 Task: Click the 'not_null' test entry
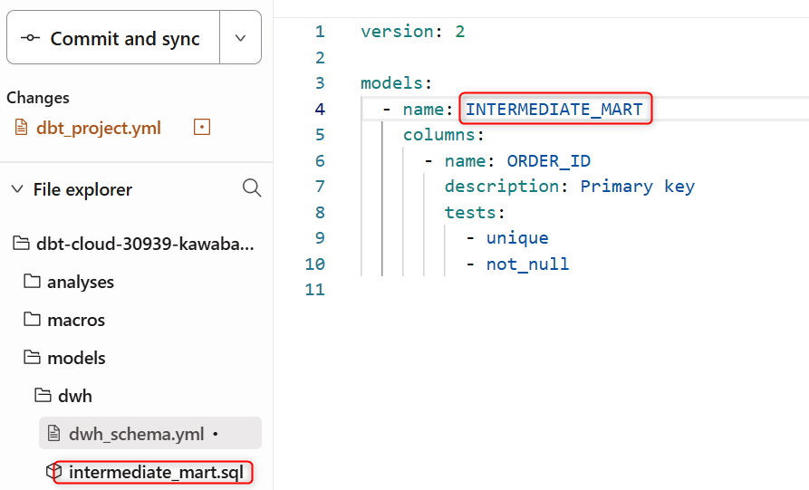point(527,264)
